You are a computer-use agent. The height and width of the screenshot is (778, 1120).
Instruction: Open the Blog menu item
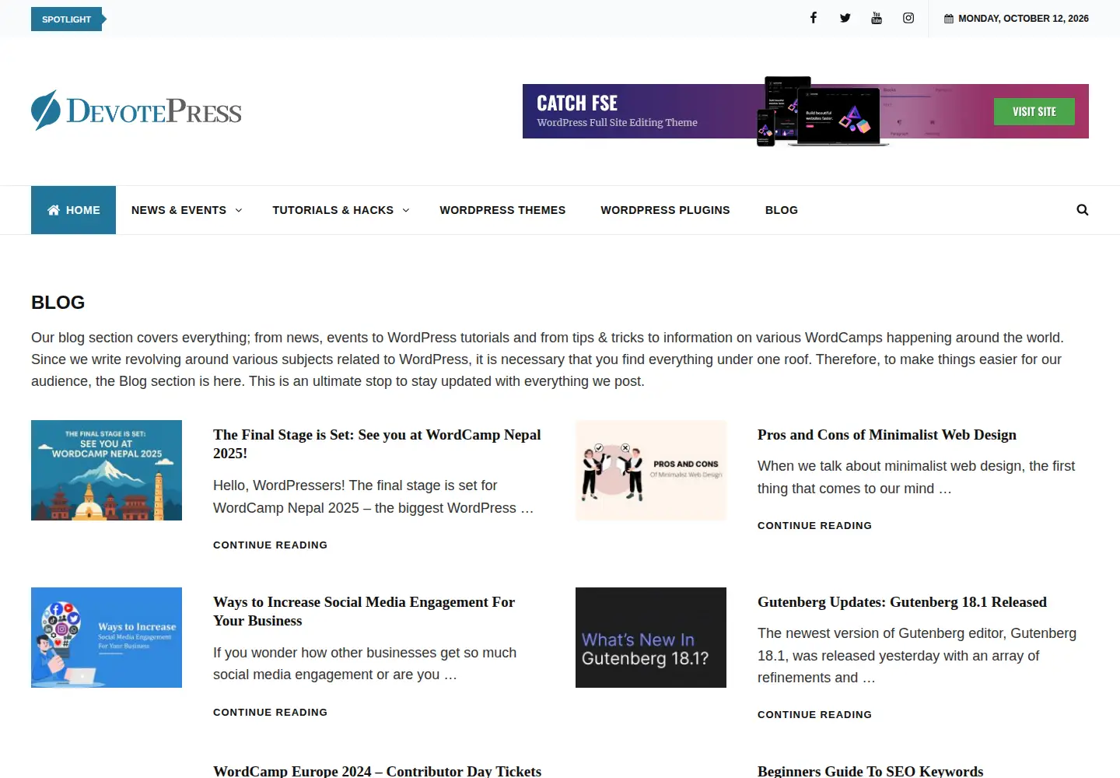(x=782, y=210)
